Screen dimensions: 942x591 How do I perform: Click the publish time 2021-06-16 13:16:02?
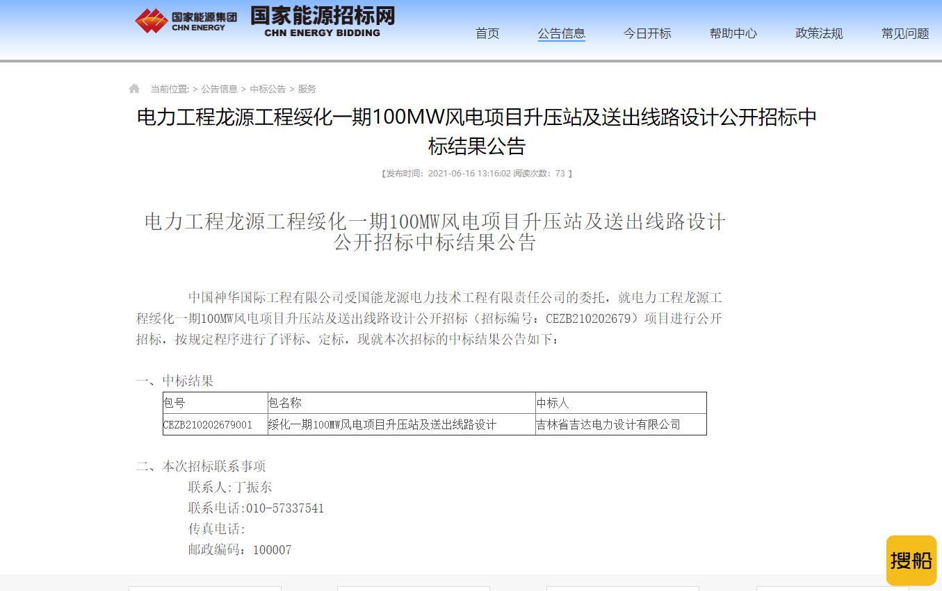[x=469, y=174]
